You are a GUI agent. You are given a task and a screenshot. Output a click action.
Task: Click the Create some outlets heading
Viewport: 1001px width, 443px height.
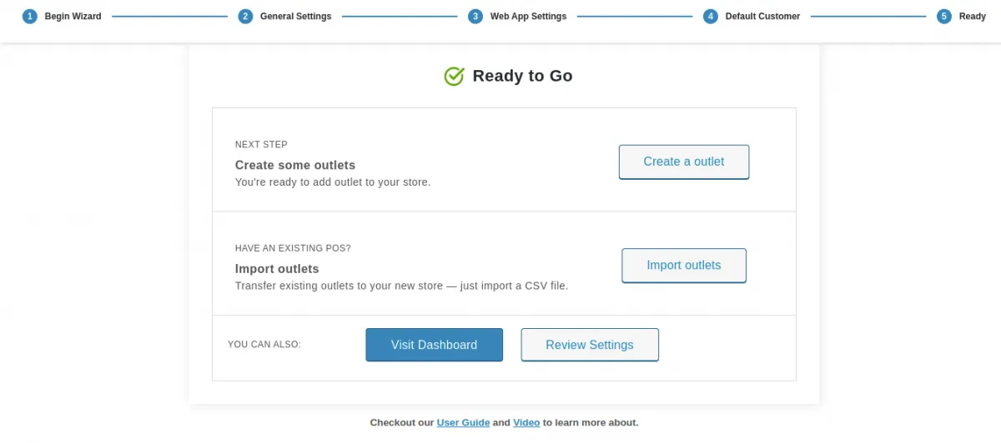(294, 165)
